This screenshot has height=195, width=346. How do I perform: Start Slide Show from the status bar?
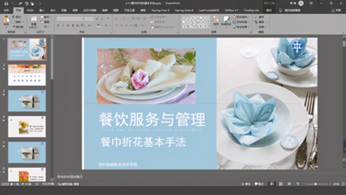click(x=298, y=183)
